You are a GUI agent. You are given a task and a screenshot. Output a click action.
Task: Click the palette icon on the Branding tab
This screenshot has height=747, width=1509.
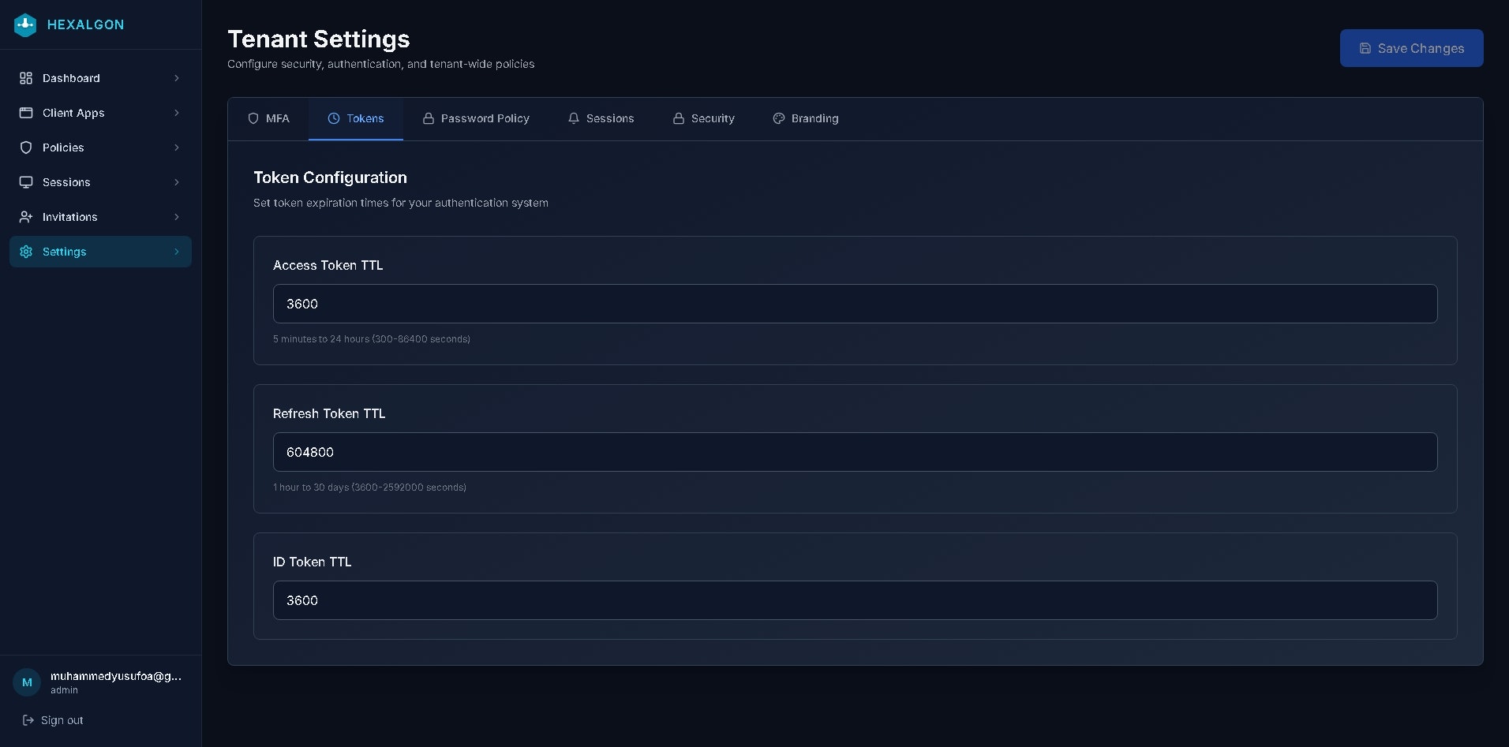point(778,118)
